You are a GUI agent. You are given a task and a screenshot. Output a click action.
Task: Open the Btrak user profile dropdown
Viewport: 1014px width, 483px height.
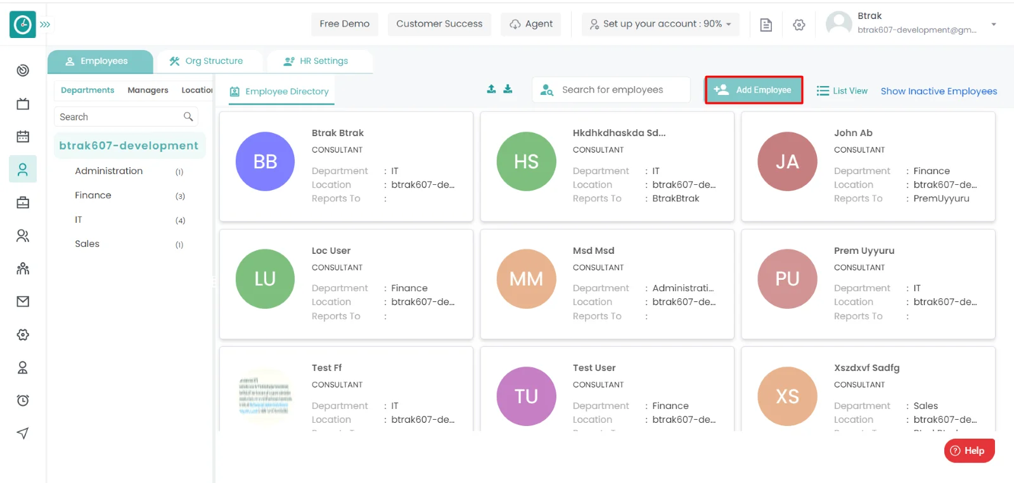pyautogui.click(x=993, y=25)
